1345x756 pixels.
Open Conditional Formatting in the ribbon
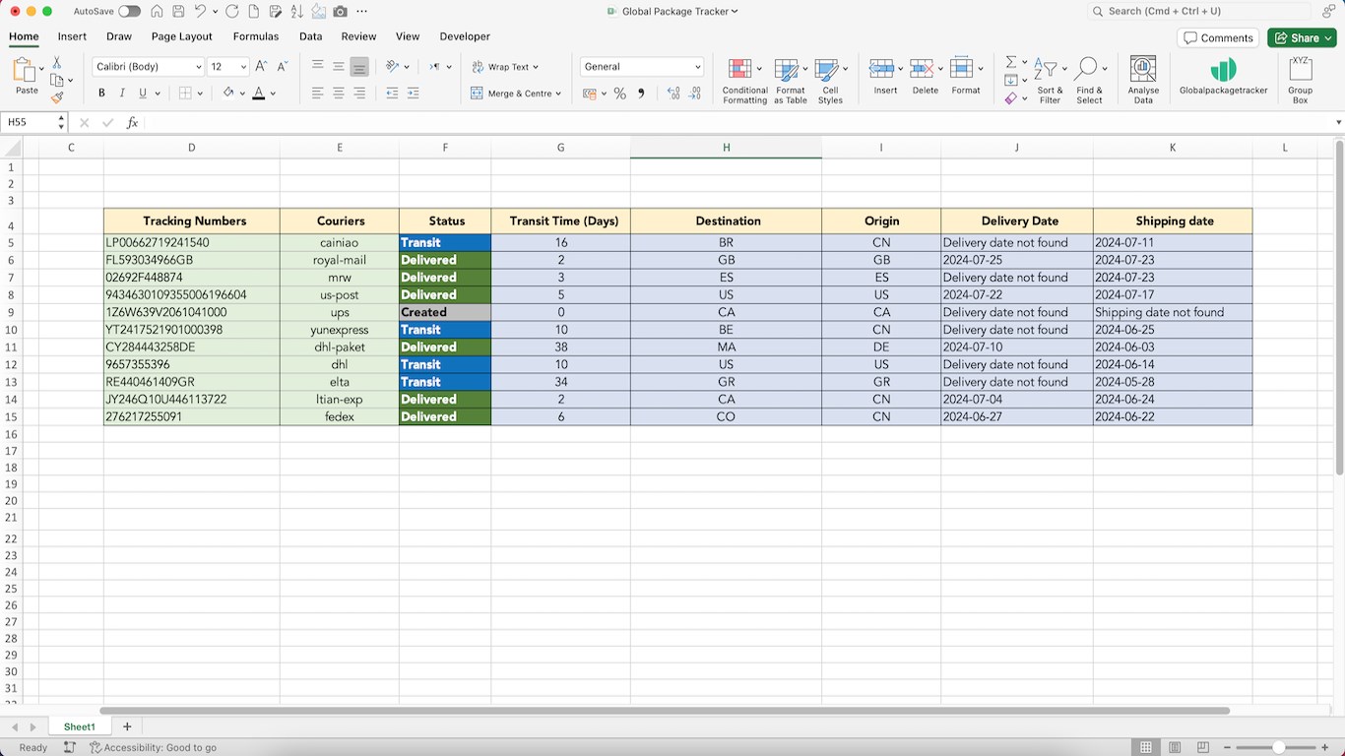pyautogui.click(x=744, y=81)
